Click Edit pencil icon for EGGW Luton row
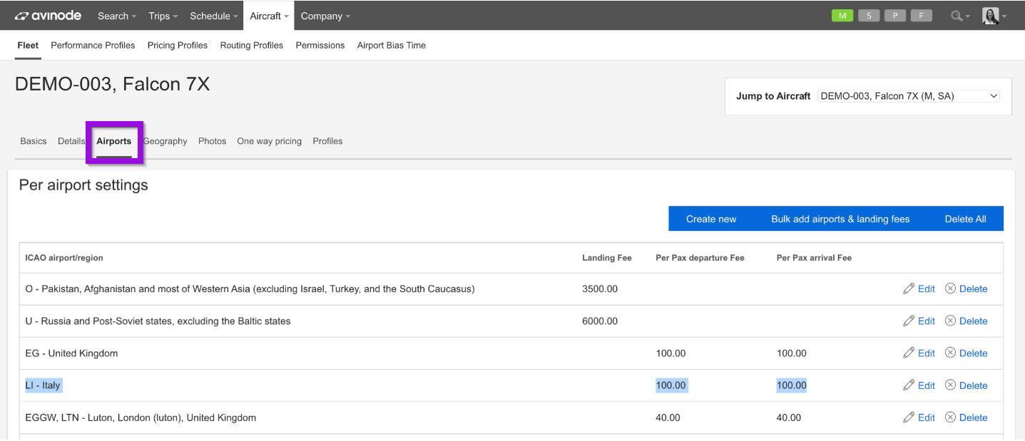The image size is (1025, 441). tap(909, 417)
